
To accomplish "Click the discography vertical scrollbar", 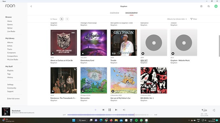I will (x=219, y=46).
